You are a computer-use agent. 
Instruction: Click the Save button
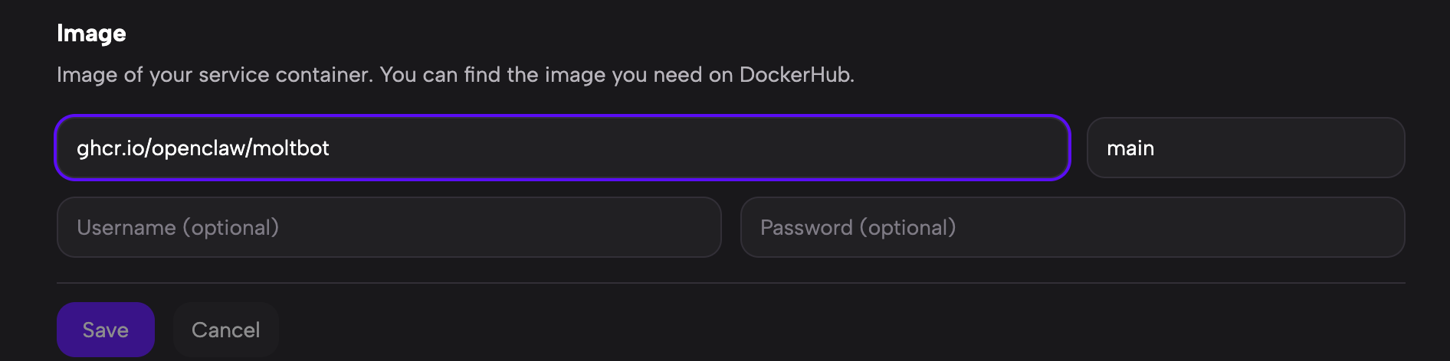tap(106, 330)
